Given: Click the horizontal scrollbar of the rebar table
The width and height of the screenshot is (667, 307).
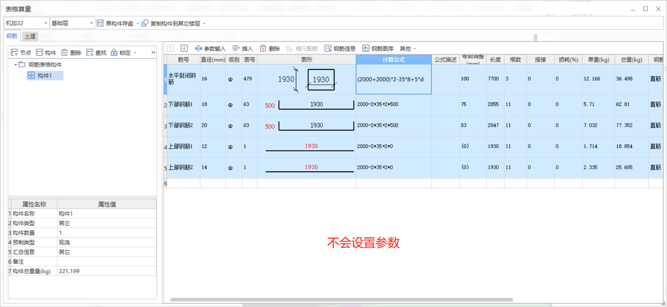Looking at the screenshot, I should (x=342, y=300).
